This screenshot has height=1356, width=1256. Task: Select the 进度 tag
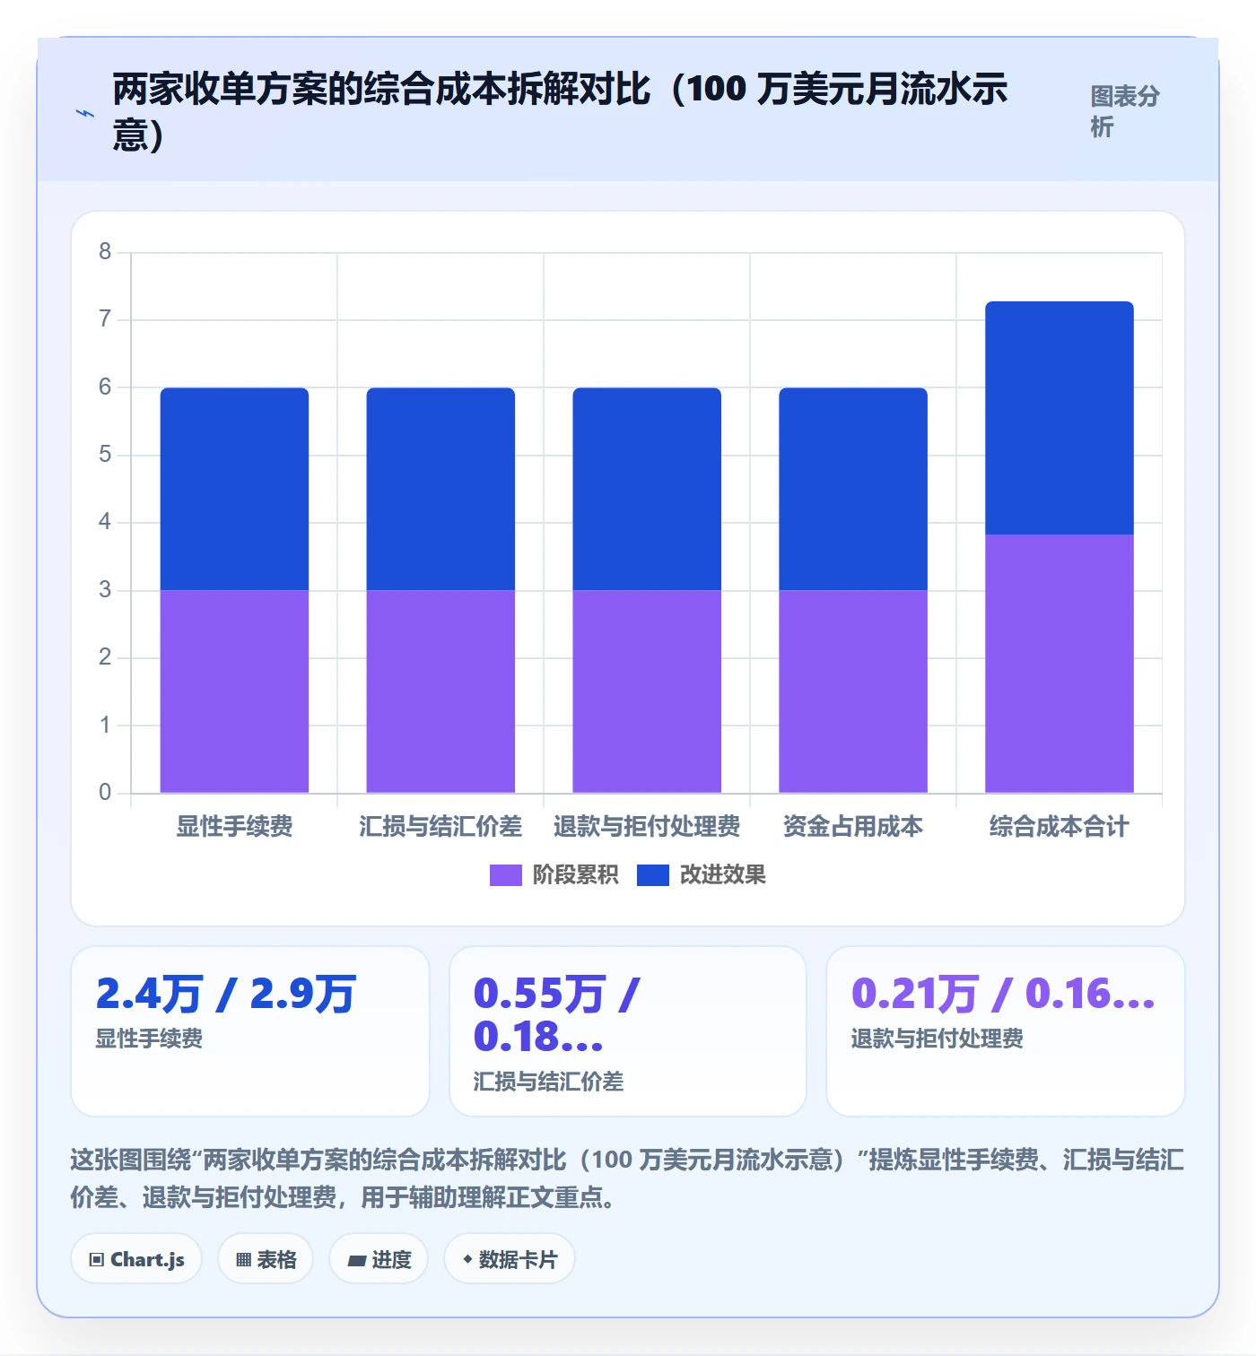coord(379,1259)
